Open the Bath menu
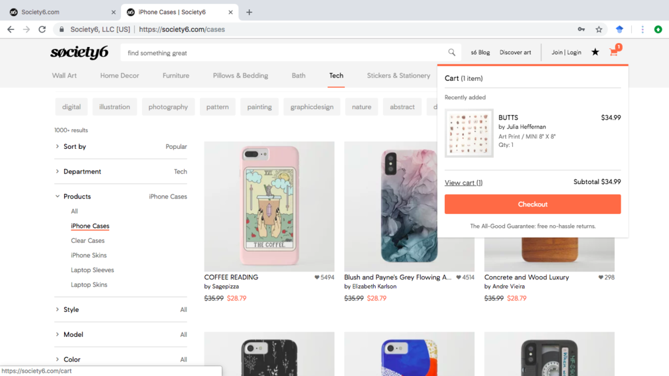 (x=299, y=76)
